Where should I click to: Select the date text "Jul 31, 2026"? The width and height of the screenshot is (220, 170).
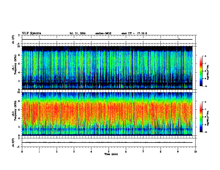click(77, 33)
